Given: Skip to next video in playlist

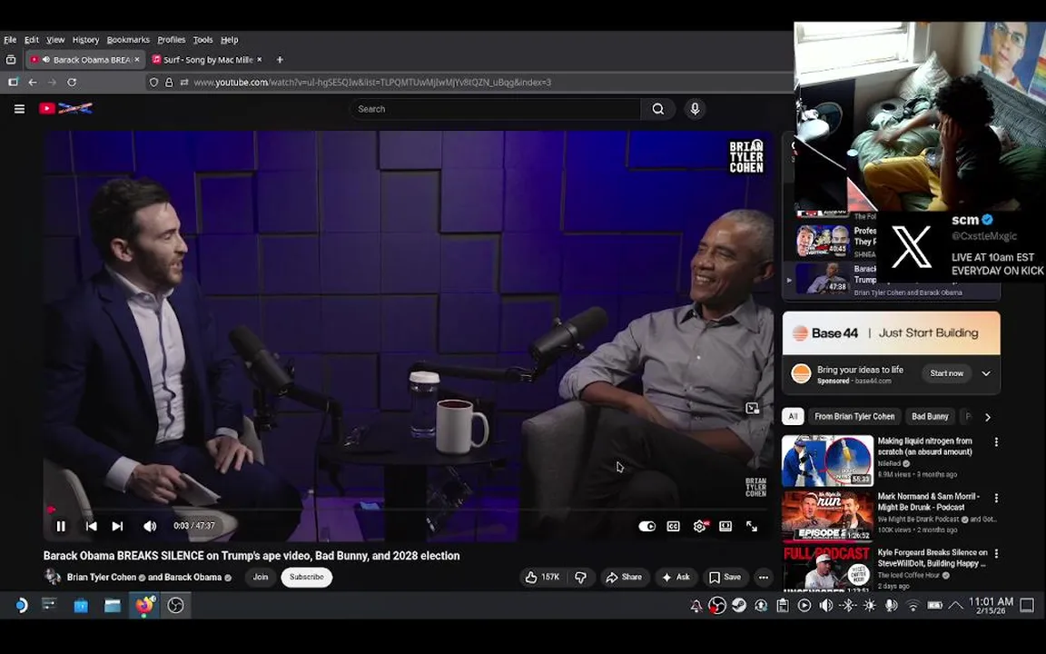Looking at the screenshot, I should click(x=117, y=526).
